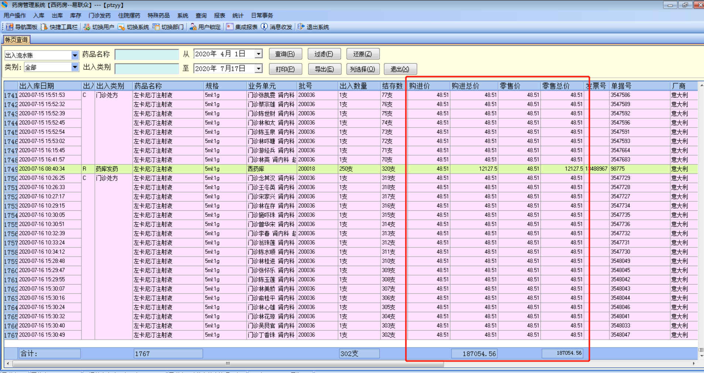Click the cell 门诊丁香珠 肾内科
The width and height of the screenshot is (704, 373).
272,335
